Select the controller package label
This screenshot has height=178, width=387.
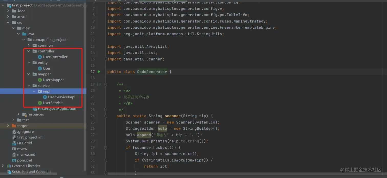click(x=46, y=51)
